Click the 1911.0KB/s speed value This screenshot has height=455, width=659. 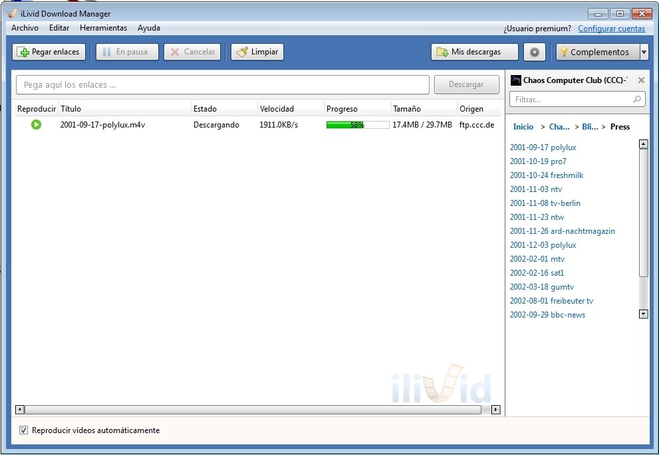278,125
